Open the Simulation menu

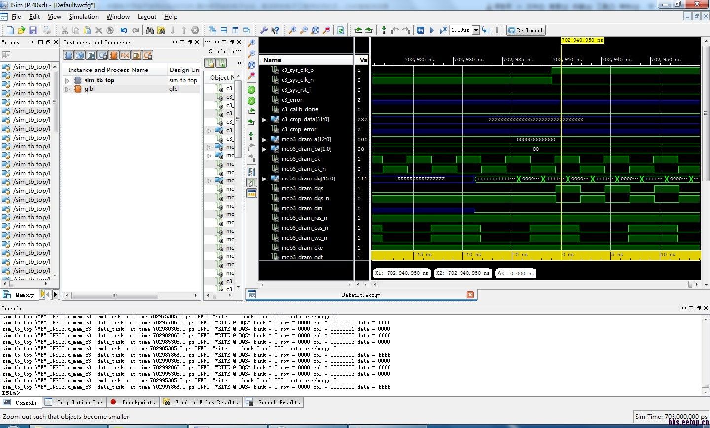[x=83, y=16]
